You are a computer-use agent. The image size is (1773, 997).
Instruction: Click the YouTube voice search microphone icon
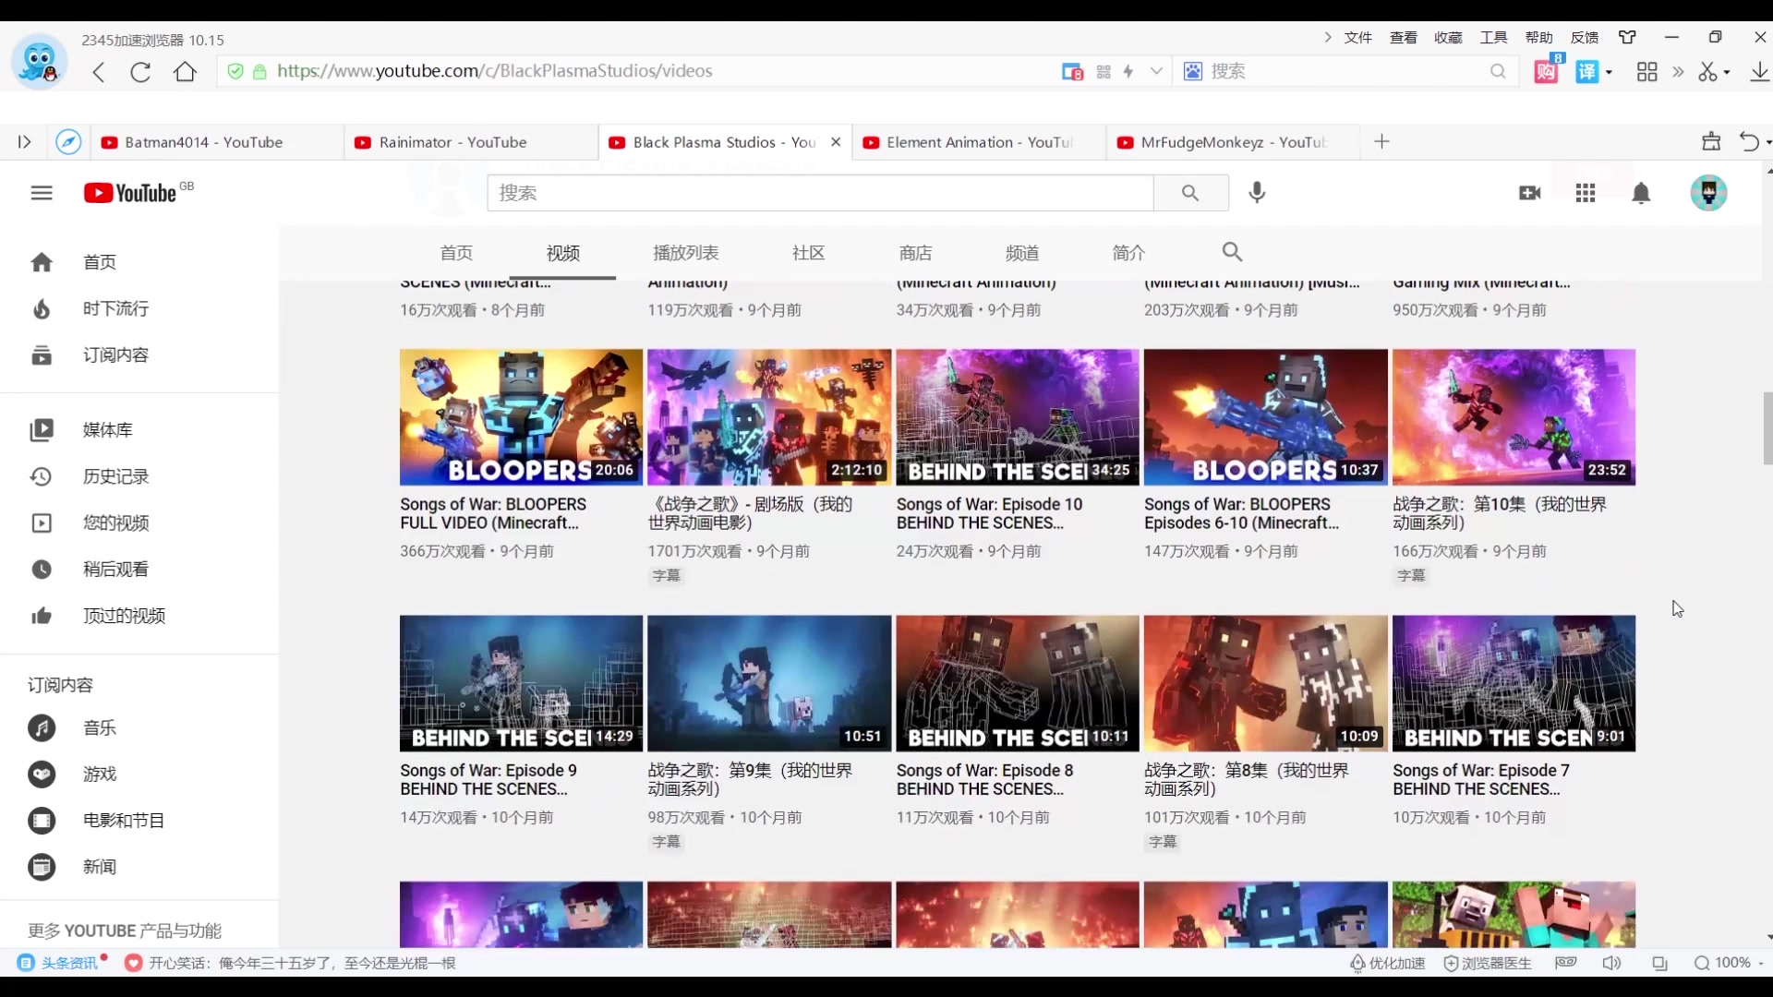click(x=1257, y=192)
